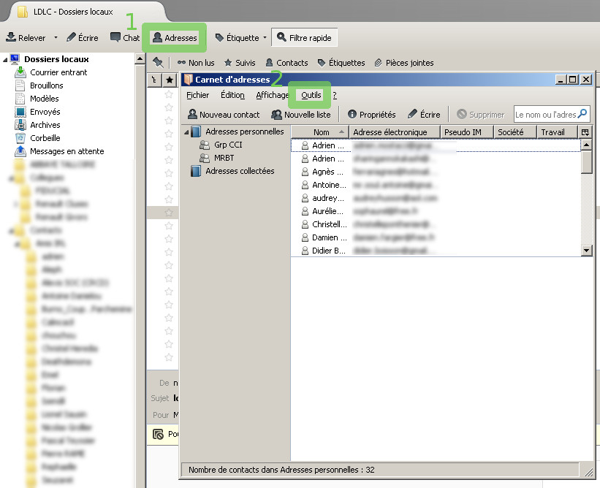Open the Outils menu
This screenshot has height=488, width=600.
tap(311, 95)
